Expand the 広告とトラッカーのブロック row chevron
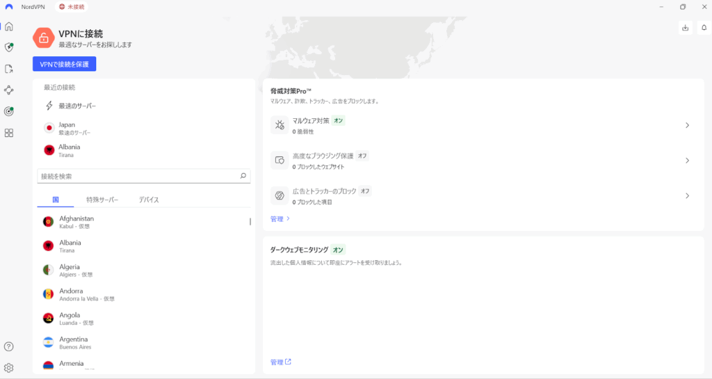Image resolution: width=712 pixels, height=379 pixels. (x=687, y=196)
